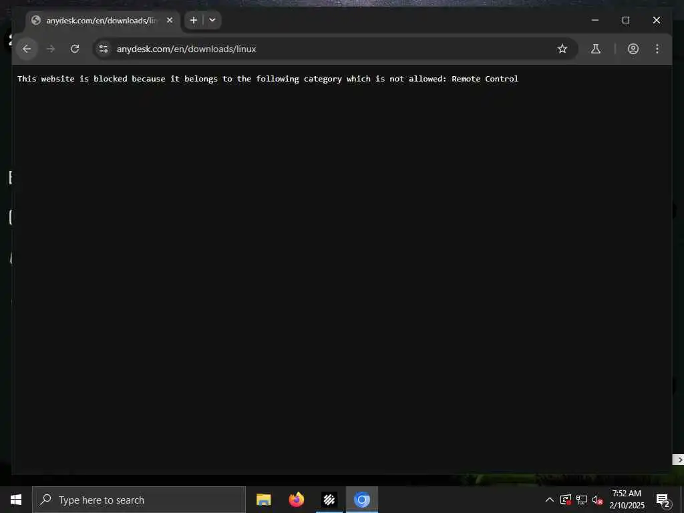Maximize the browser window
Image resolution: width=684 pixels, height=513 pixels.
tap(625, 20)
